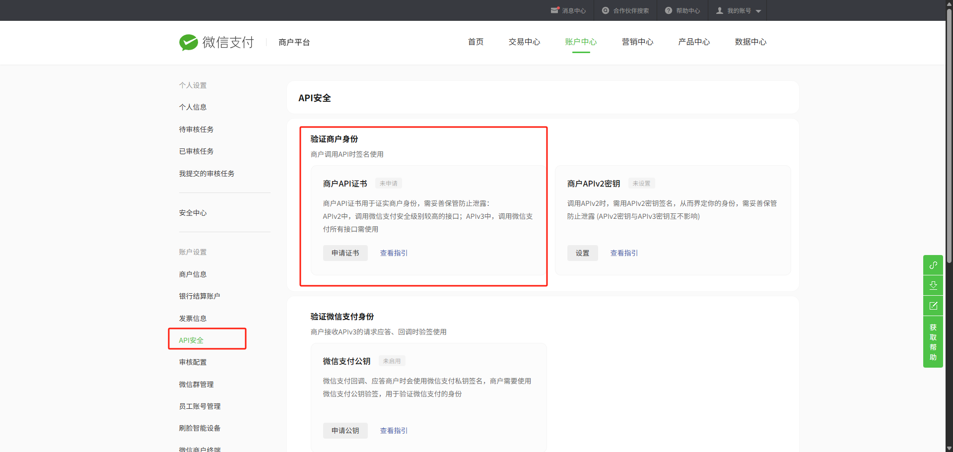This screenshot has height=452, width=953.
Task: Open 查看指引 link under 商户API证书
Action: 394,253
